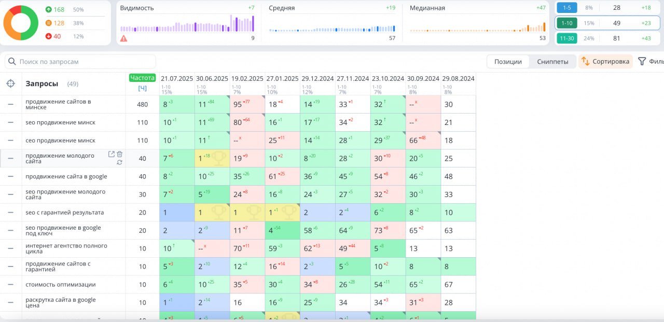This screenshot has width=664, height=322.
Task: Click the minus icon for сео продвижение минск
Action: [x=10, y=141]
